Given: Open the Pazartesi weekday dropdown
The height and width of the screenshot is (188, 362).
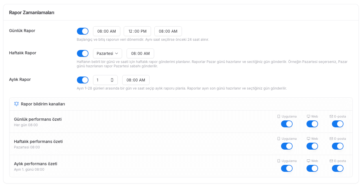Looking at the screenshot, I should coord(108,53).
